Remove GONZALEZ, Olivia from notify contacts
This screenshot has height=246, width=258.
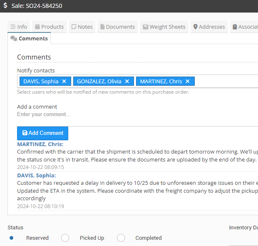(127, 81)
